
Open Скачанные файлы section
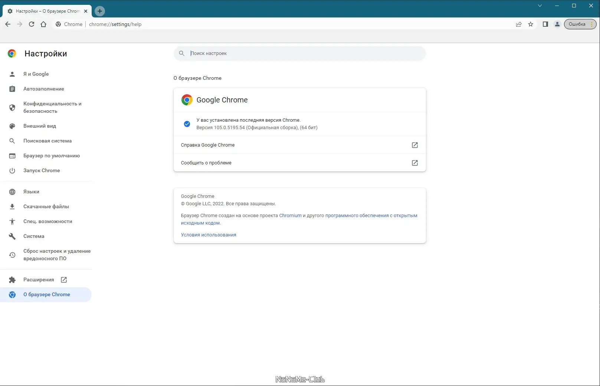click(x=46, y=206)
